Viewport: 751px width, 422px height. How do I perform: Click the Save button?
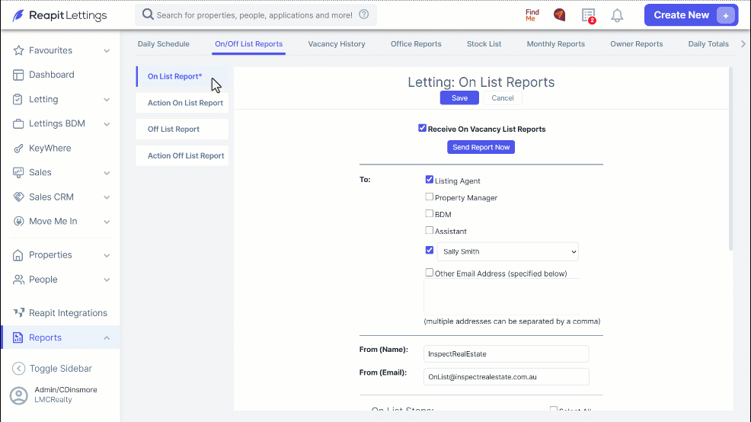459,98
